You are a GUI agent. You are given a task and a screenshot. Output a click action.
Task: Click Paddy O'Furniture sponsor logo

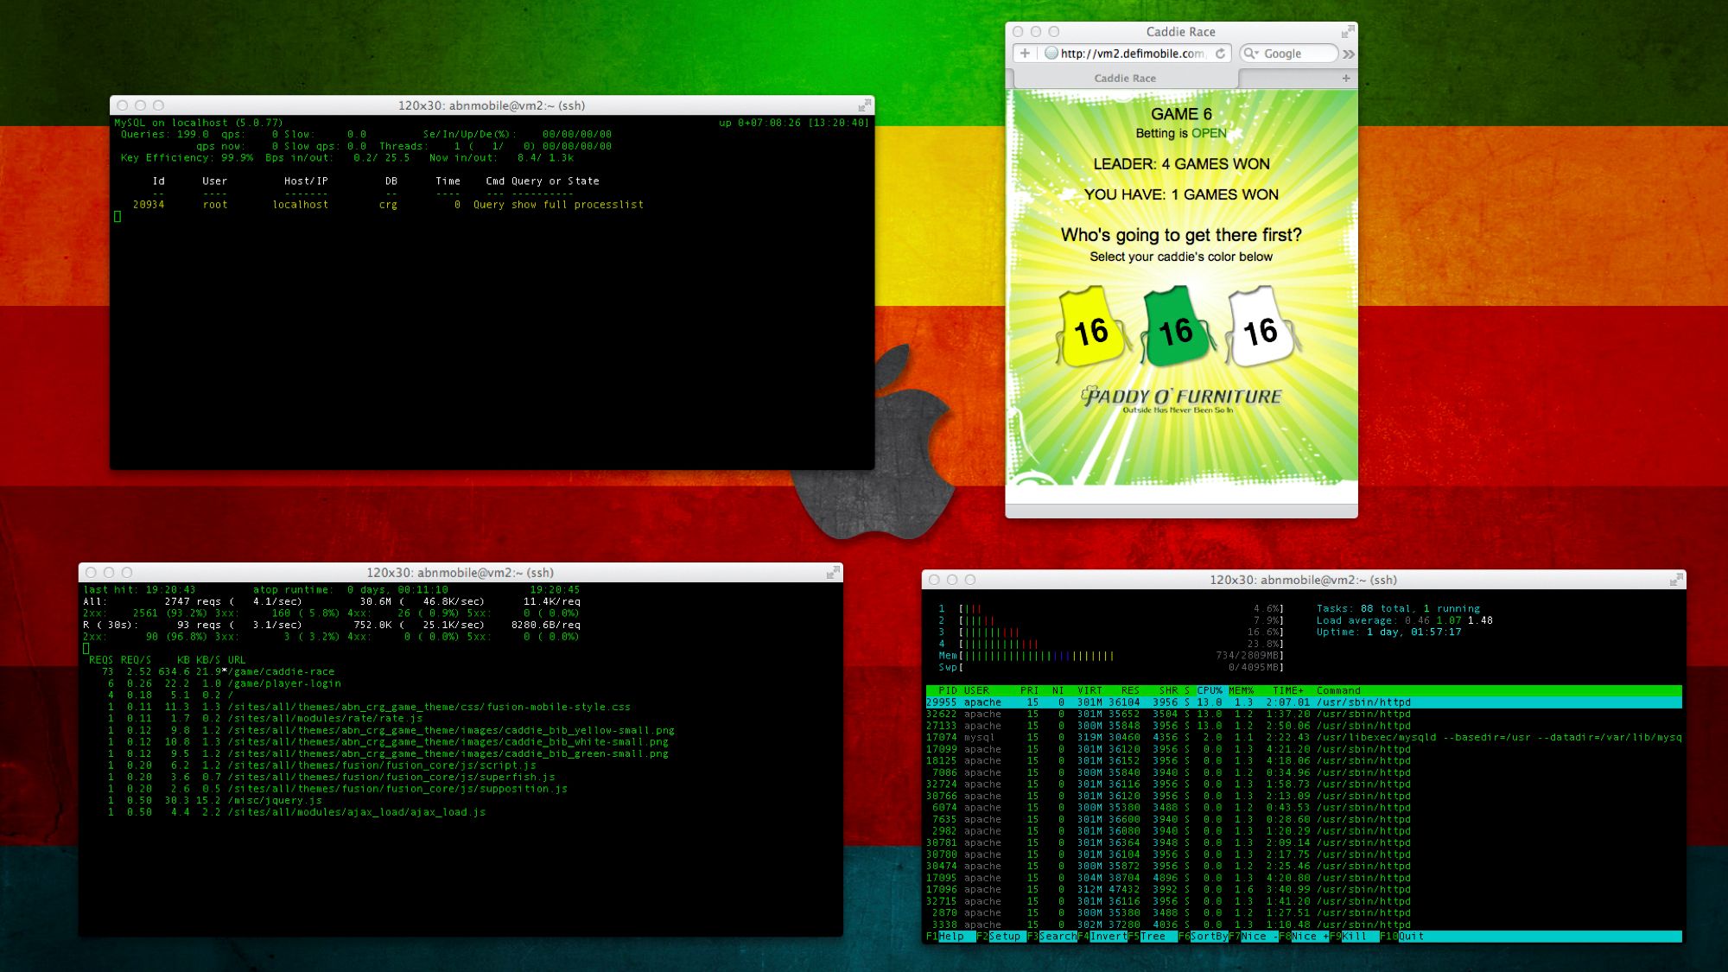click(1181, 398)
